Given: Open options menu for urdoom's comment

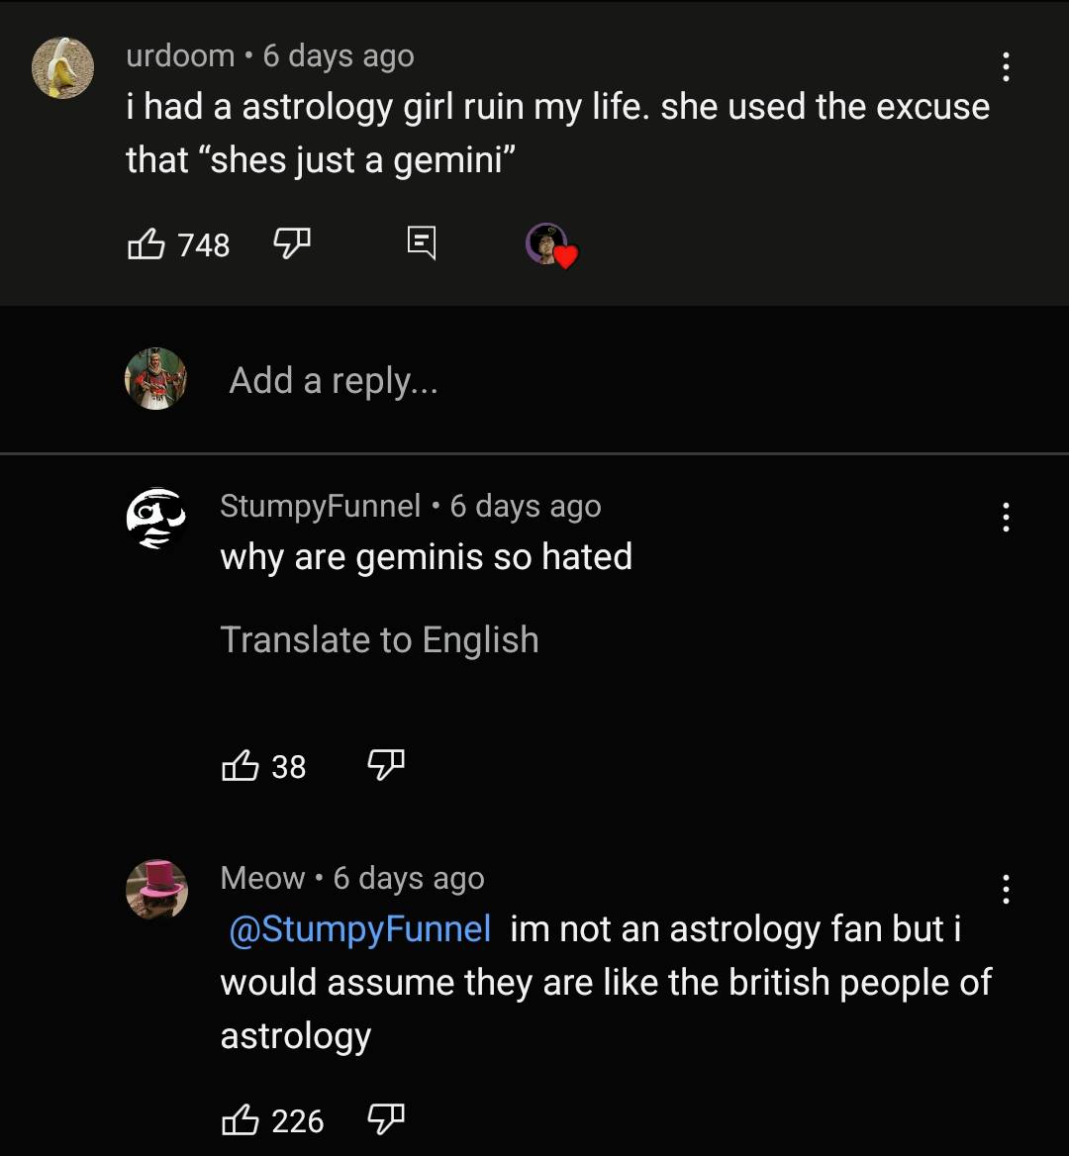Looking at the screenshot, I should point(1006,67).
